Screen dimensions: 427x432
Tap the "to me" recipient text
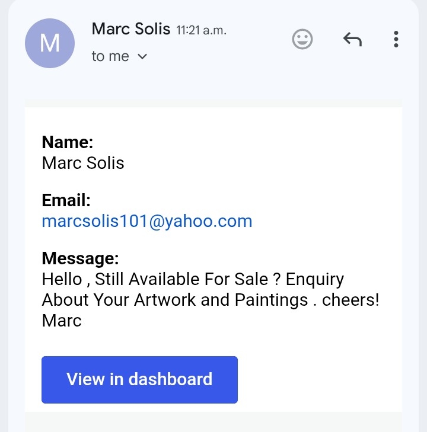pyautogui.click(x=110, y=57)
